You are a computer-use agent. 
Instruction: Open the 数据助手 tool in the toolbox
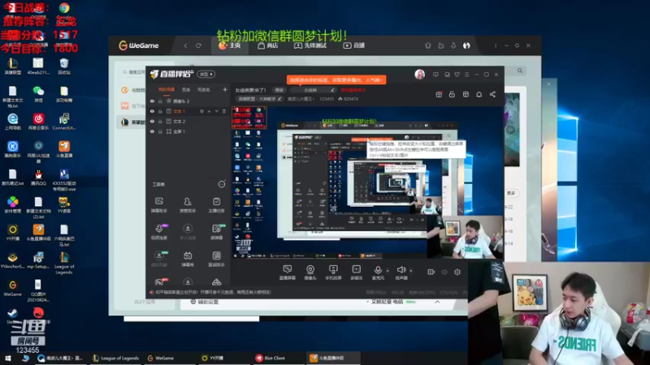pos(216,259)
